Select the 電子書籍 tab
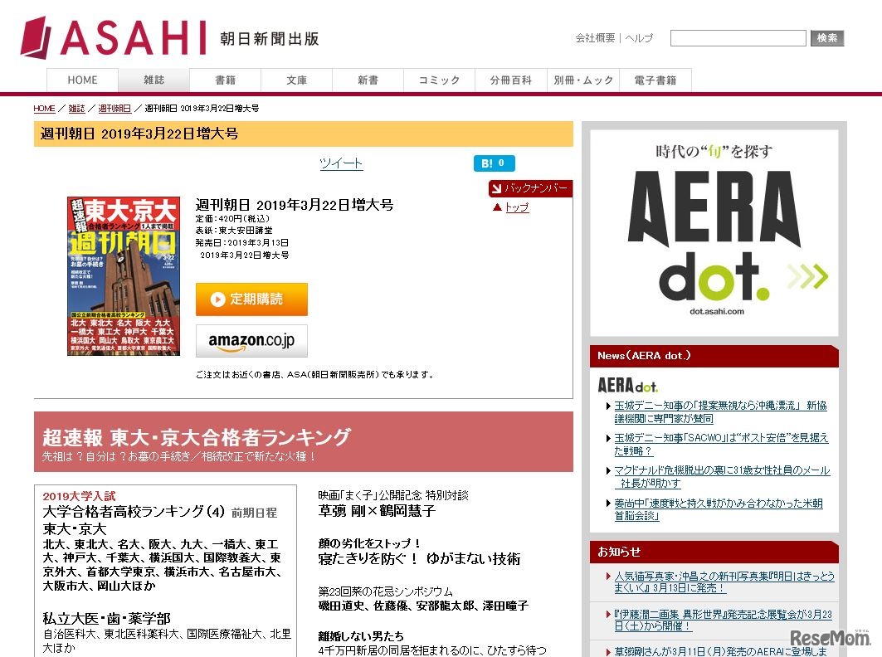This screenshot has width=882, height=657. click(655, 80)
